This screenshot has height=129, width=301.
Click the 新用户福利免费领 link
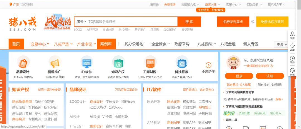click(x=49, y=90)
